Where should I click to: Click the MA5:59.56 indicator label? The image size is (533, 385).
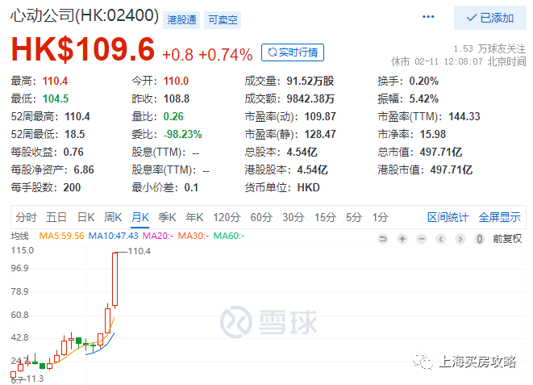(61, 236)
